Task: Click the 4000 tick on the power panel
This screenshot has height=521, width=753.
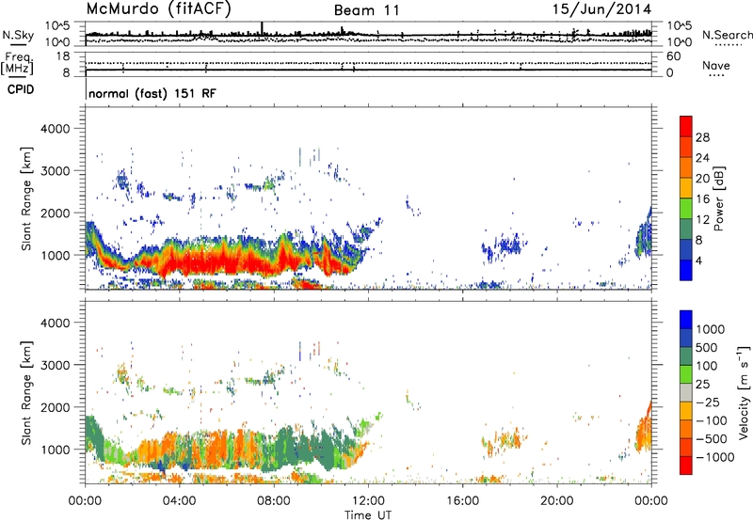Action: point(55,129)
